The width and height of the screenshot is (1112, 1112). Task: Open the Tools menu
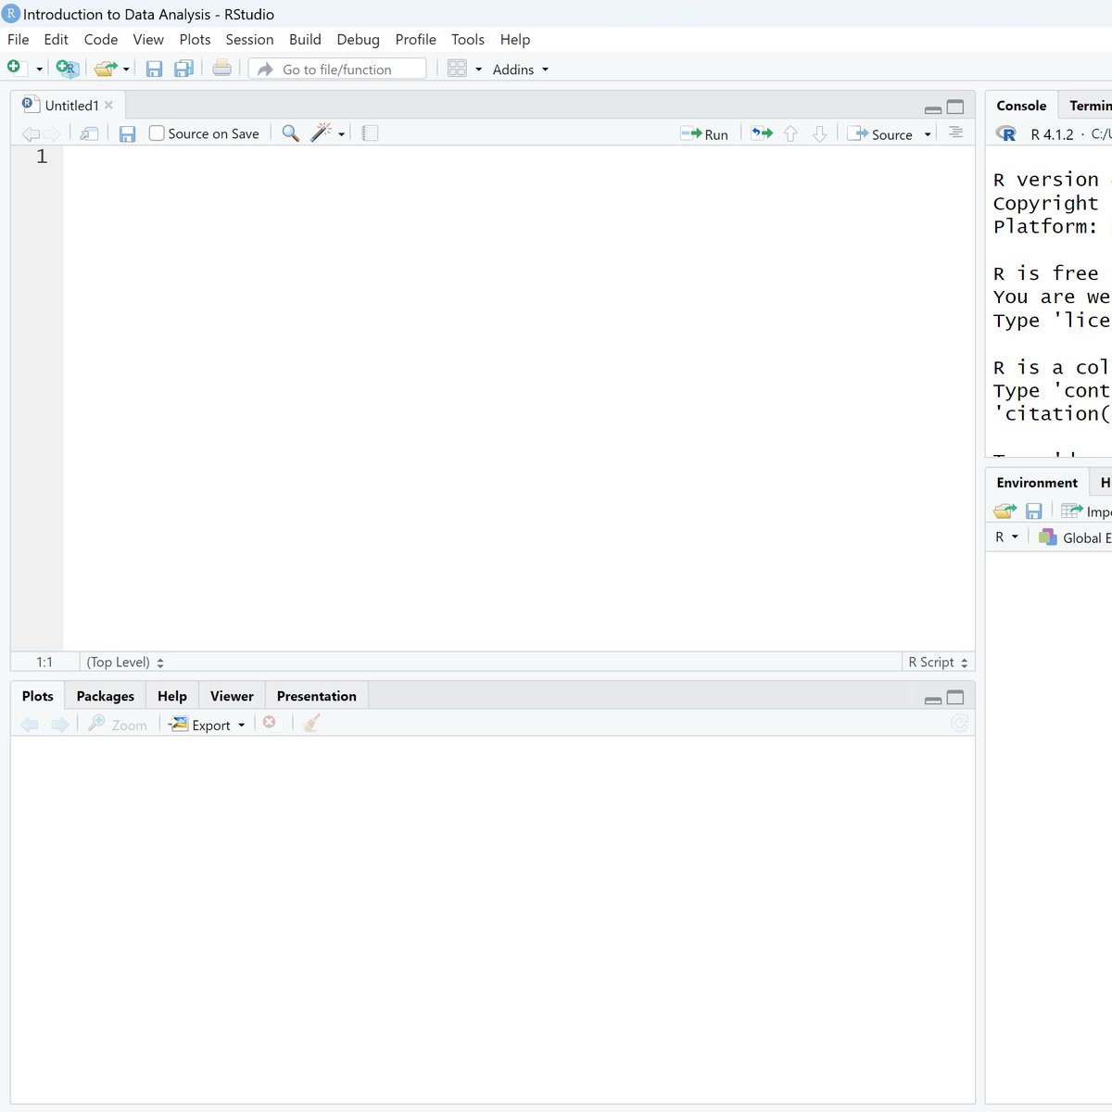coord(468,40)
